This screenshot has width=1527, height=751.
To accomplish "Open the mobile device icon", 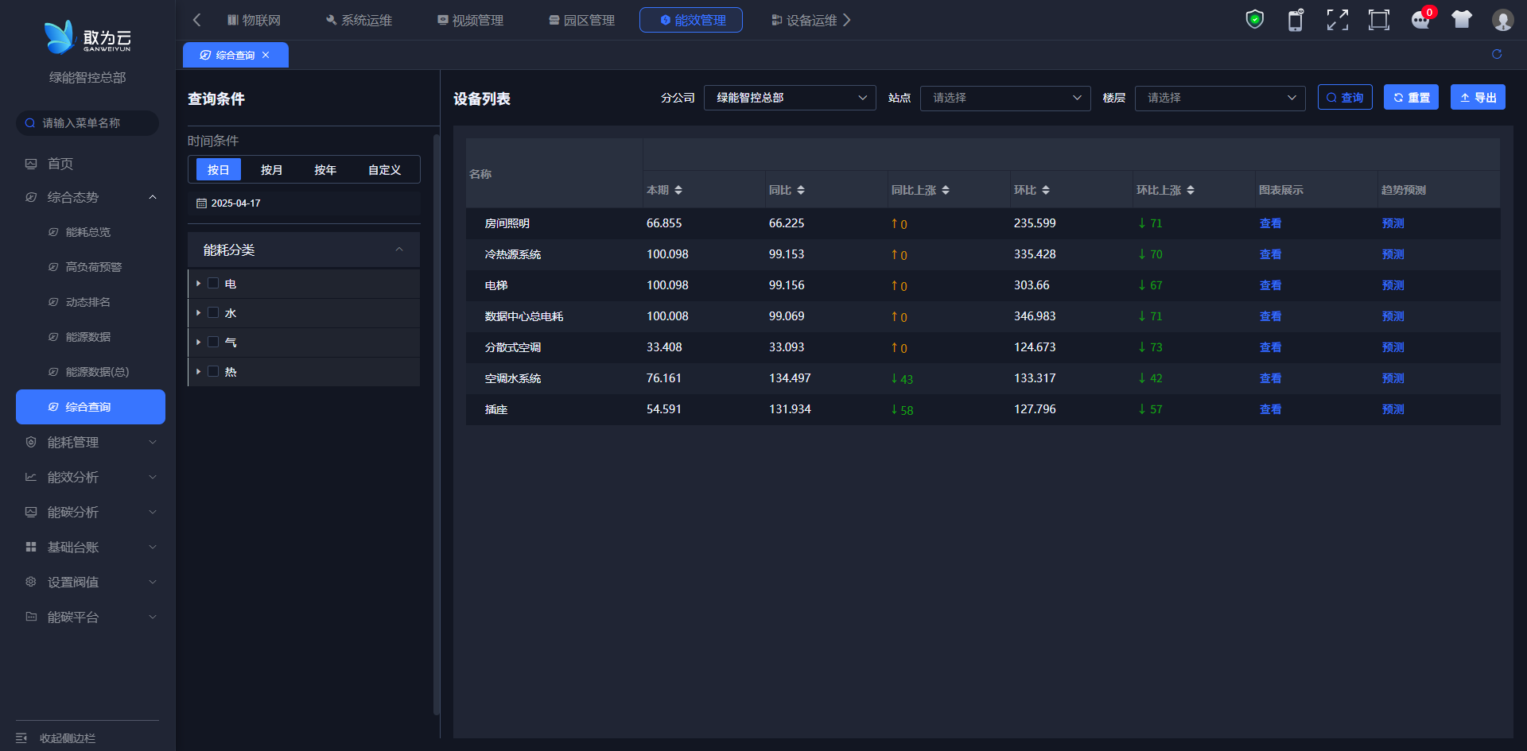I will click(1296, 20).
